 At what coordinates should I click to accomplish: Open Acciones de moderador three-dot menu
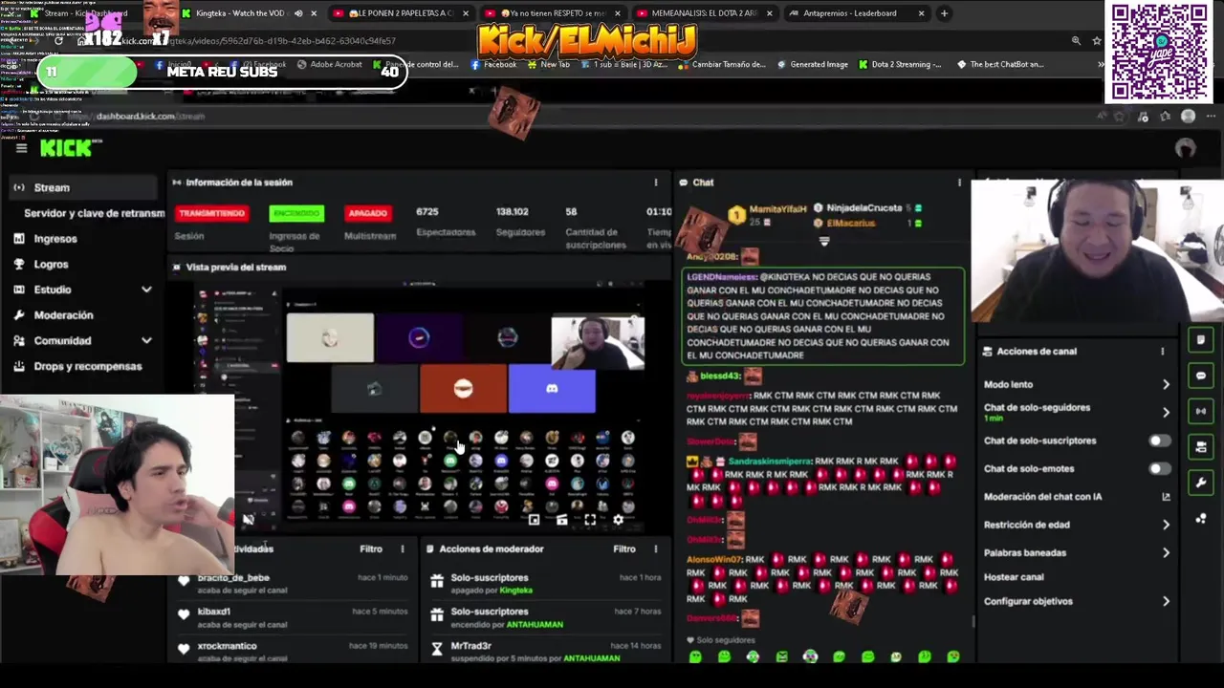(656, 549)
